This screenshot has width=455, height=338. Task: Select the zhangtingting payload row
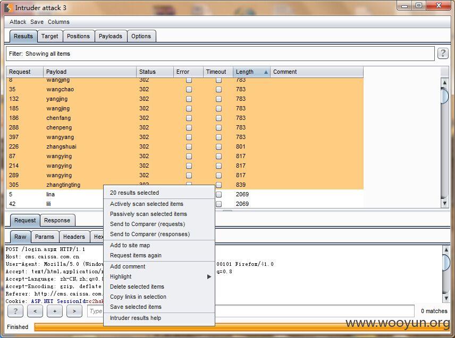coord(184,185)
